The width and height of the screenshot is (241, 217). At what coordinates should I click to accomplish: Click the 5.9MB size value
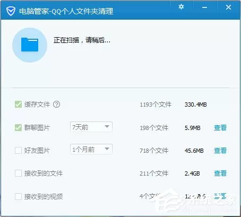[x=193, y=128]
